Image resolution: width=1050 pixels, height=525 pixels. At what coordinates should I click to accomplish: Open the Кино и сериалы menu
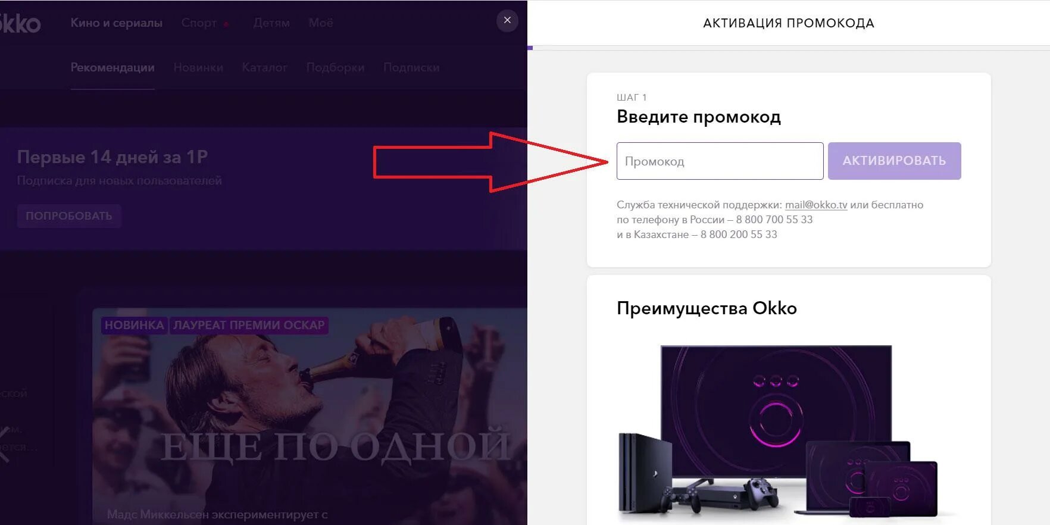[x=117, y=23]
